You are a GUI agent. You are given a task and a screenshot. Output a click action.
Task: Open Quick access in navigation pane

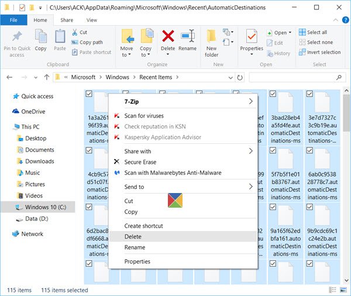(x=37, y=97)
